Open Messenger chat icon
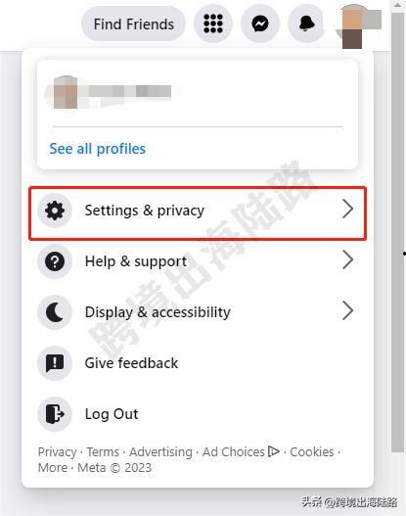406x516 pixels. [260, 23]
